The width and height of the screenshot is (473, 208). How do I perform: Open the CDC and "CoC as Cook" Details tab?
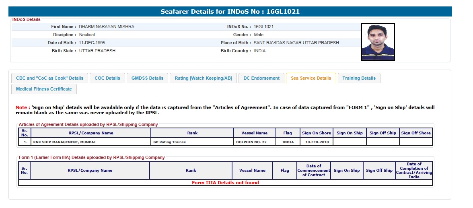pos(49,78)
